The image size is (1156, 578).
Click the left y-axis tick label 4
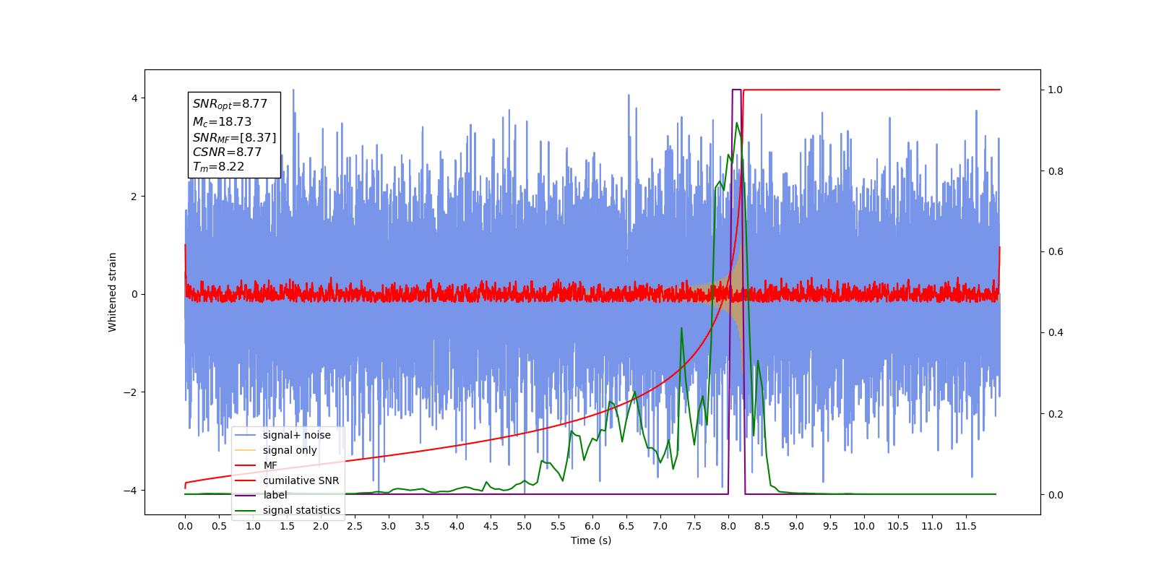click(x=134, y=98)
